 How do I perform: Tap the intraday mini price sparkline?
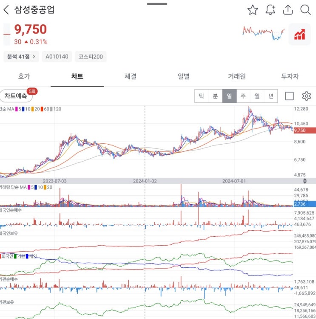pos(263,33)
